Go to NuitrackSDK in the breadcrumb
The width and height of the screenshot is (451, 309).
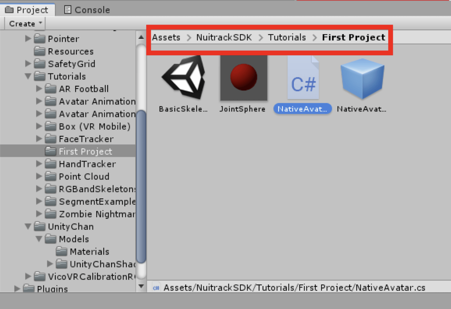pos(224,37)
